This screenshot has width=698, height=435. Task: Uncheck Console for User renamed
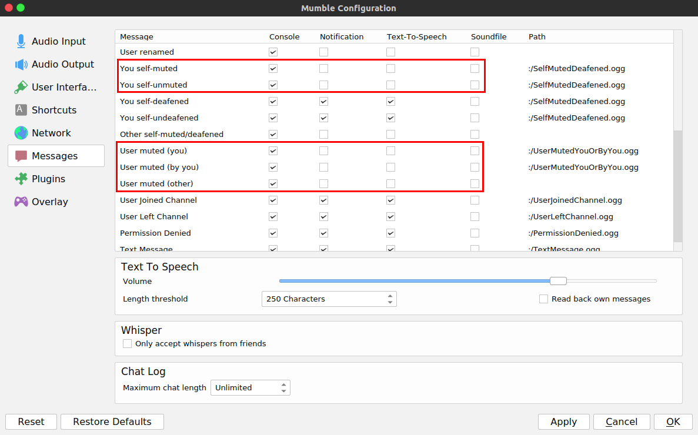(273, 52)
